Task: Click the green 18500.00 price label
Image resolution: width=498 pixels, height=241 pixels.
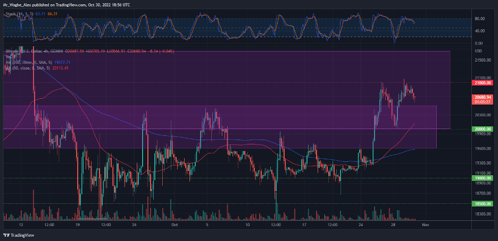Action: (483, 203)
